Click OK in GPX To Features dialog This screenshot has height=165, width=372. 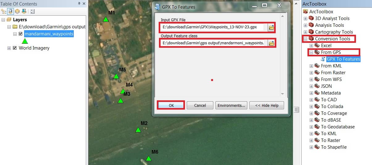click(171, 105)
